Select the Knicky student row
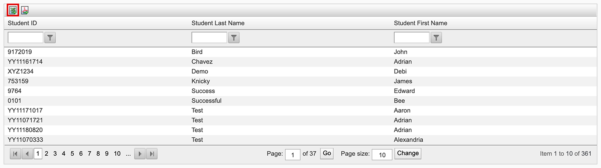This screenshot has width=601, height=168. click(200, 81)
